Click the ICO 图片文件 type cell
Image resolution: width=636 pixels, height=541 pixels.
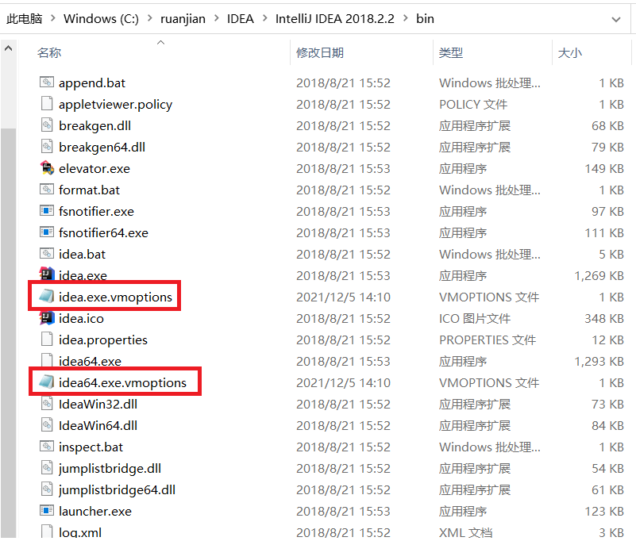[475, 318]
